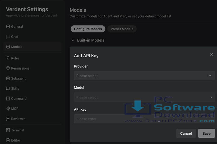
Task: Open Reviewer settings
Action: [32, 118]
